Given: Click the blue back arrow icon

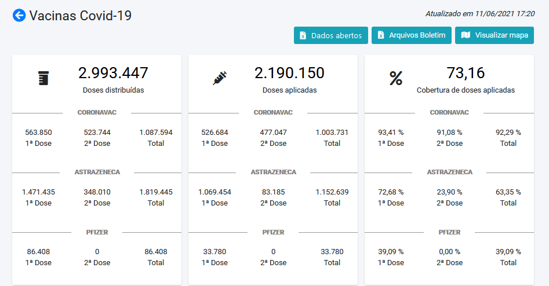Looking at the screenshot, I should point(19,16).
